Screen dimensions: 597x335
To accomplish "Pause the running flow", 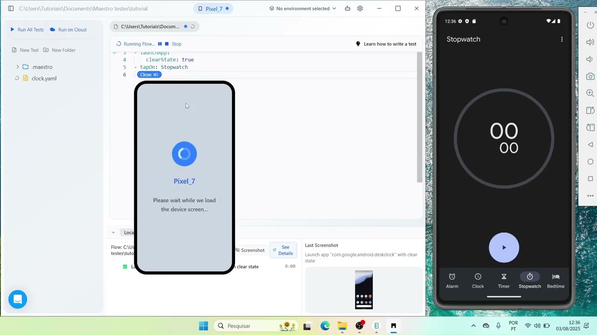I will pyautogui.click(x=160, y=44).
